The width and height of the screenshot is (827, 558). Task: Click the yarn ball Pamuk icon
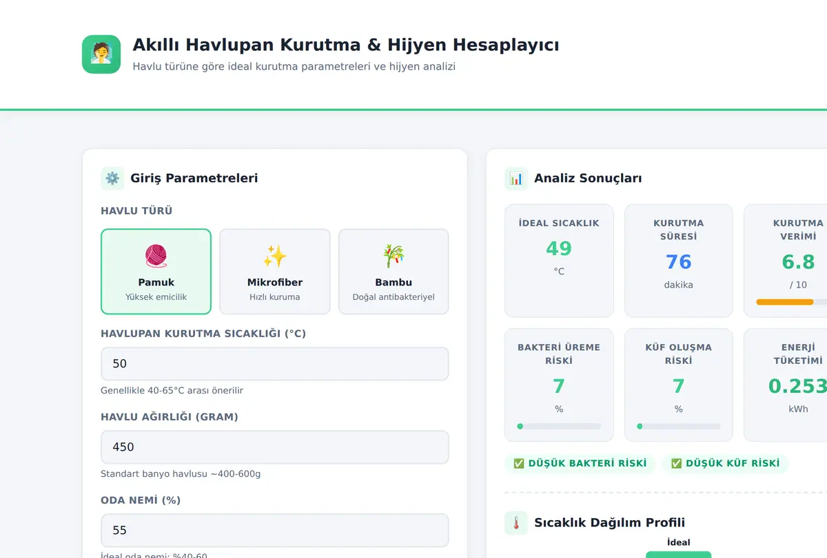tap(156, 257)
